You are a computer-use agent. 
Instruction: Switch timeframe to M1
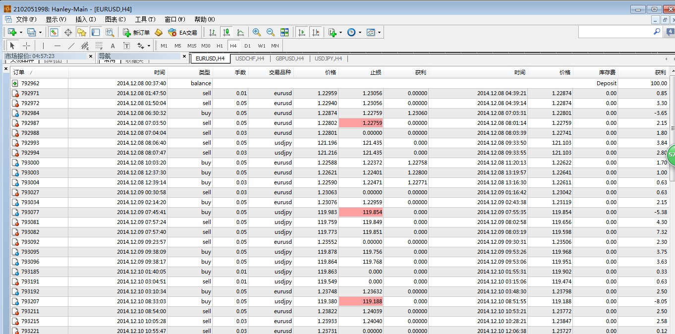click(x=164, y=46)
